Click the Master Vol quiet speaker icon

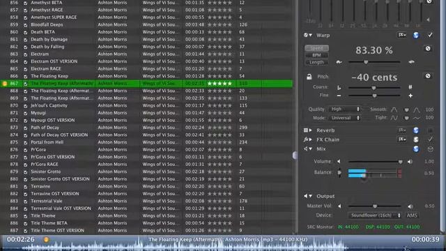click(x=339, y=206)
